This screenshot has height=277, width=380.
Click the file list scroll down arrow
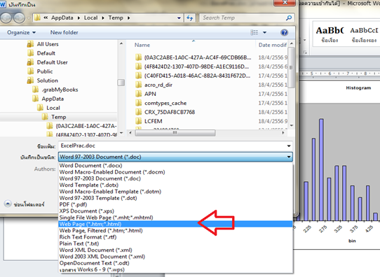pyautogui.click(x=292, y=126)
